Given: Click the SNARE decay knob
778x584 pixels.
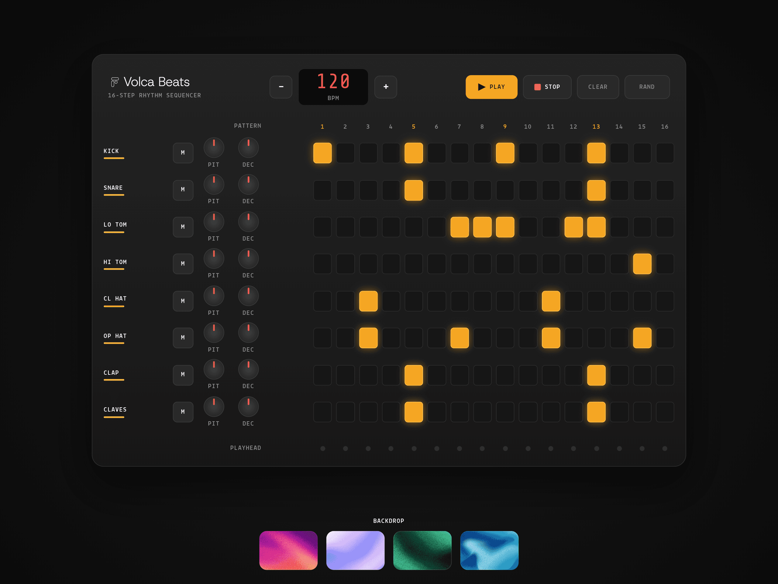Looking at the screenshot, I should pos(248,184).
